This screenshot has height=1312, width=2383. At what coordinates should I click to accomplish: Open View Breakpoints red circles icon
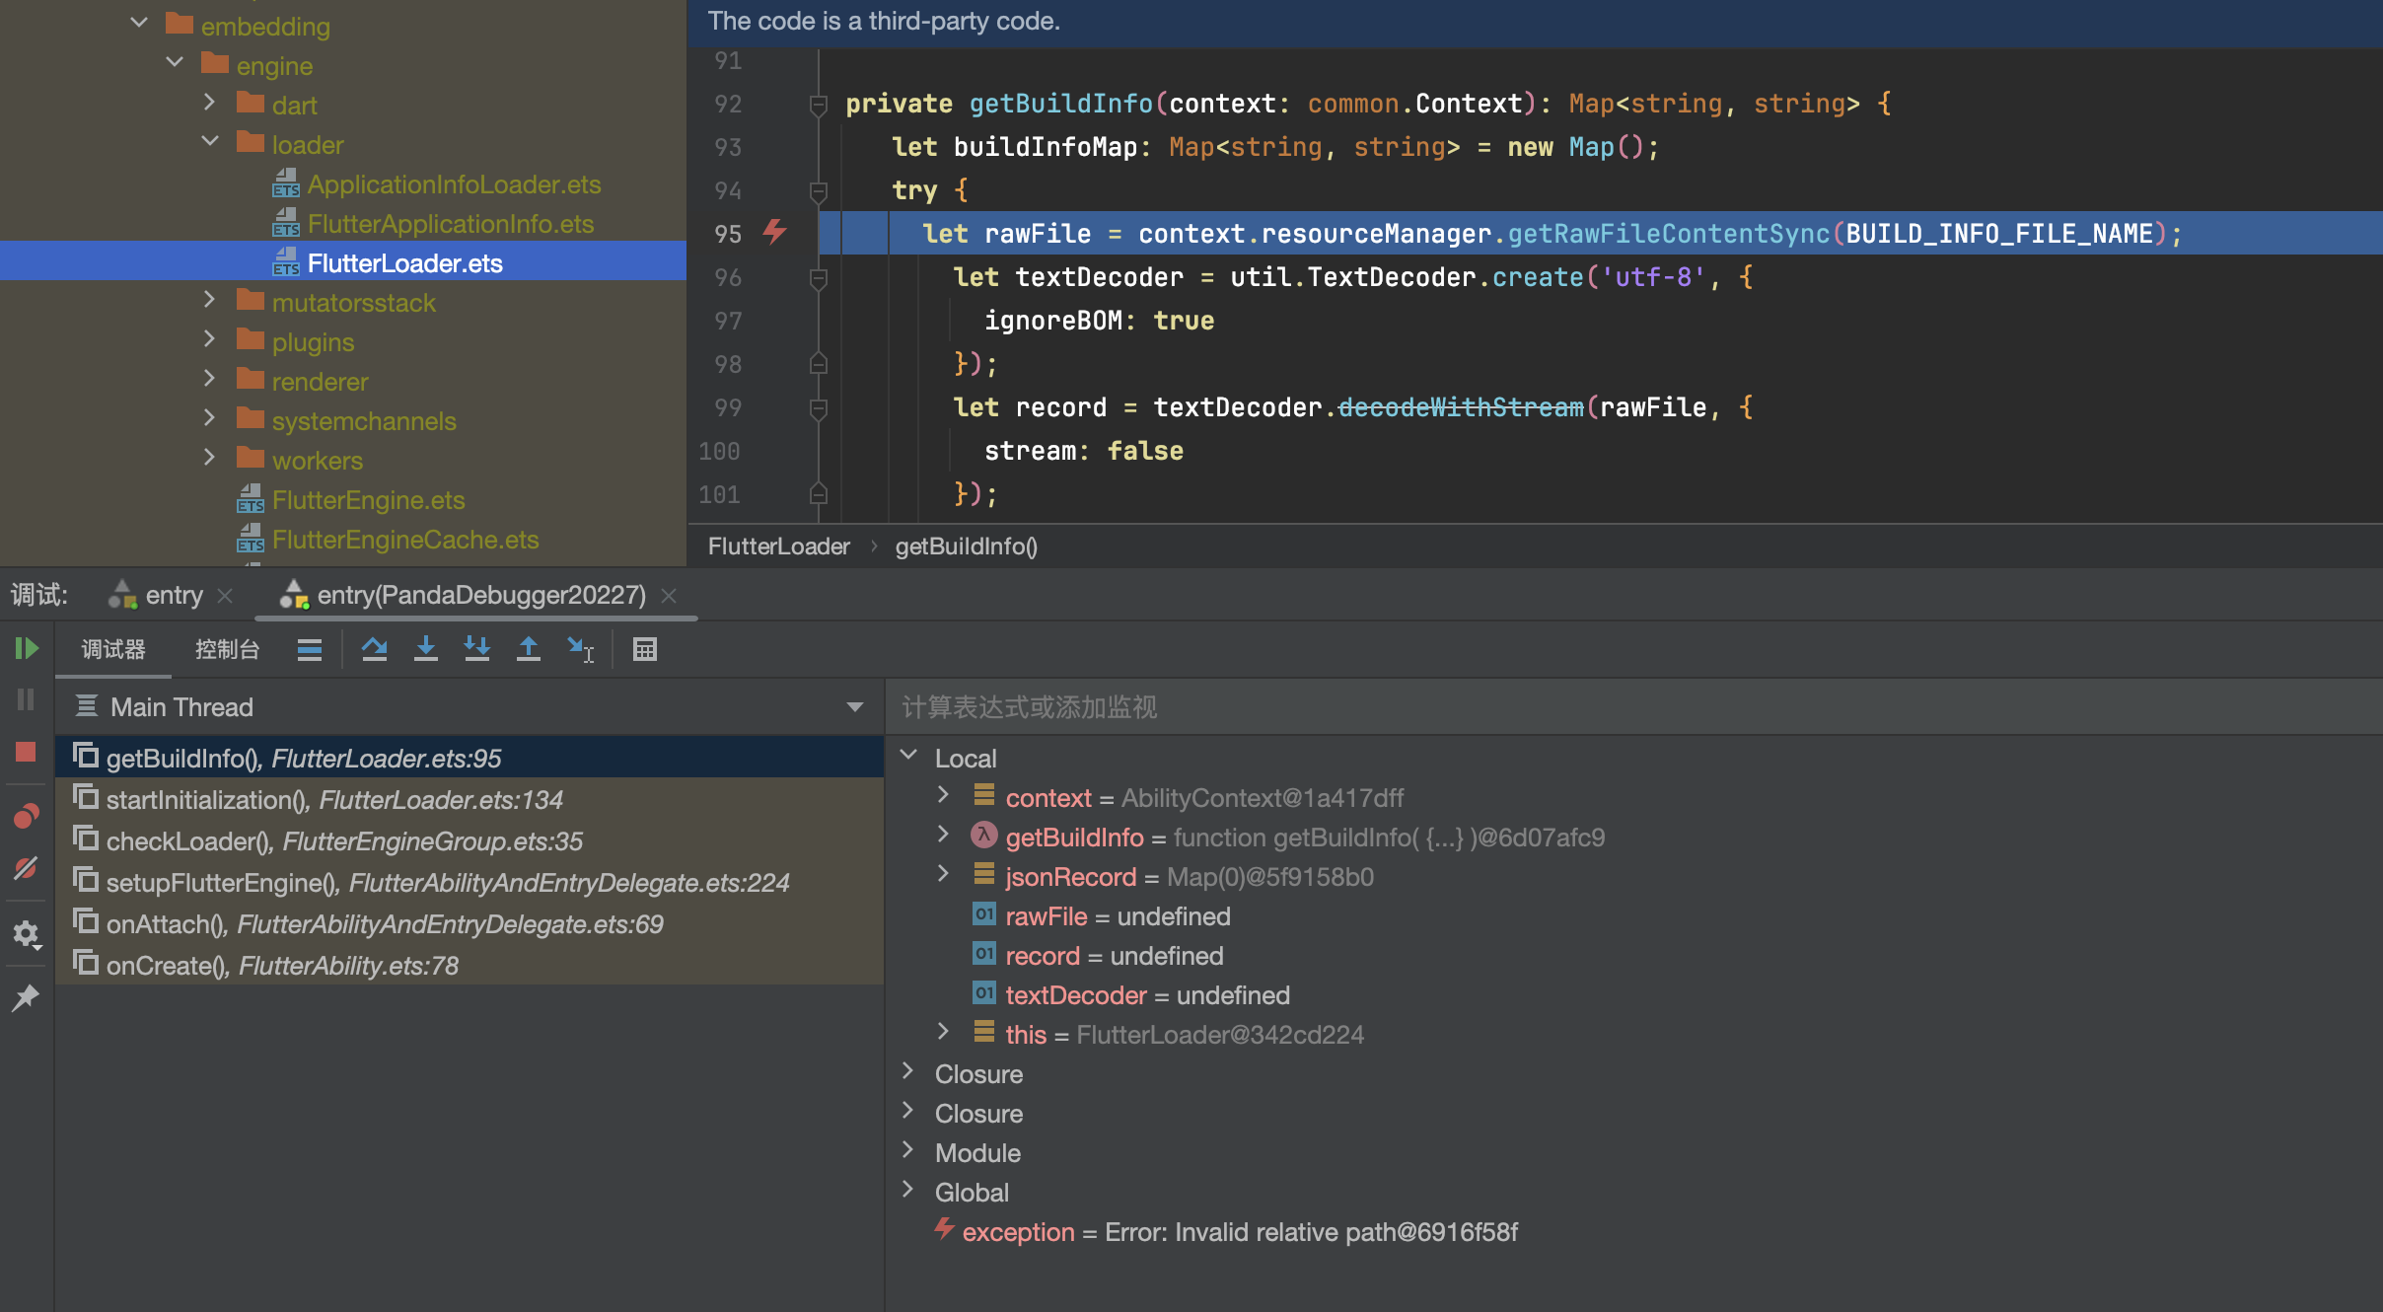(27, 816)
